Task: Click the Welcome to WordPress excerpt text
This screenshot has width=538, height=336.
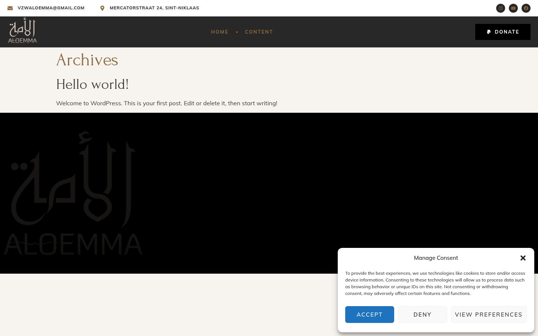Action: (167, 103)
